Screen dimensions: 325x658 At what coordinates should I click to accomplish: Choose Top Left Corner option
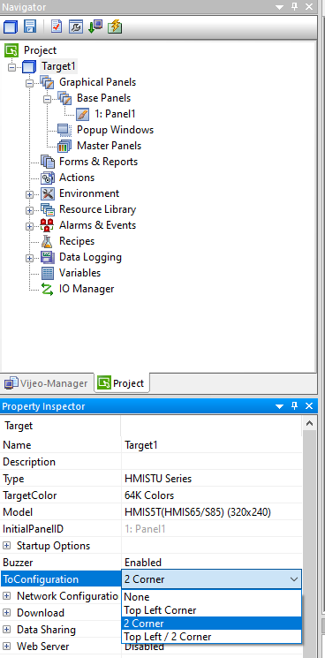pyautogui.click(x=211, y=609)
